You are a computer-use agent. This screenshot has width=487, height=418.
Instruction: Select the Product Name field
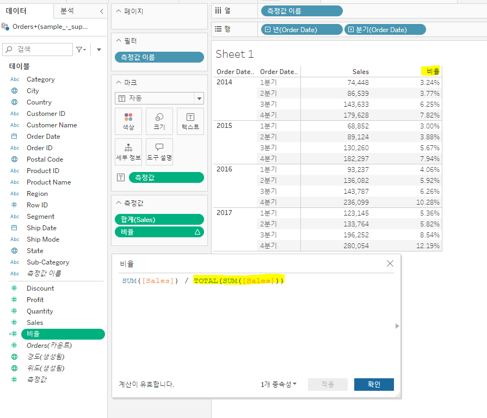click(x=49, y=182)
